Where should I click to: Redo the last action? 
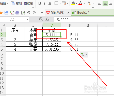pos(34,13)
